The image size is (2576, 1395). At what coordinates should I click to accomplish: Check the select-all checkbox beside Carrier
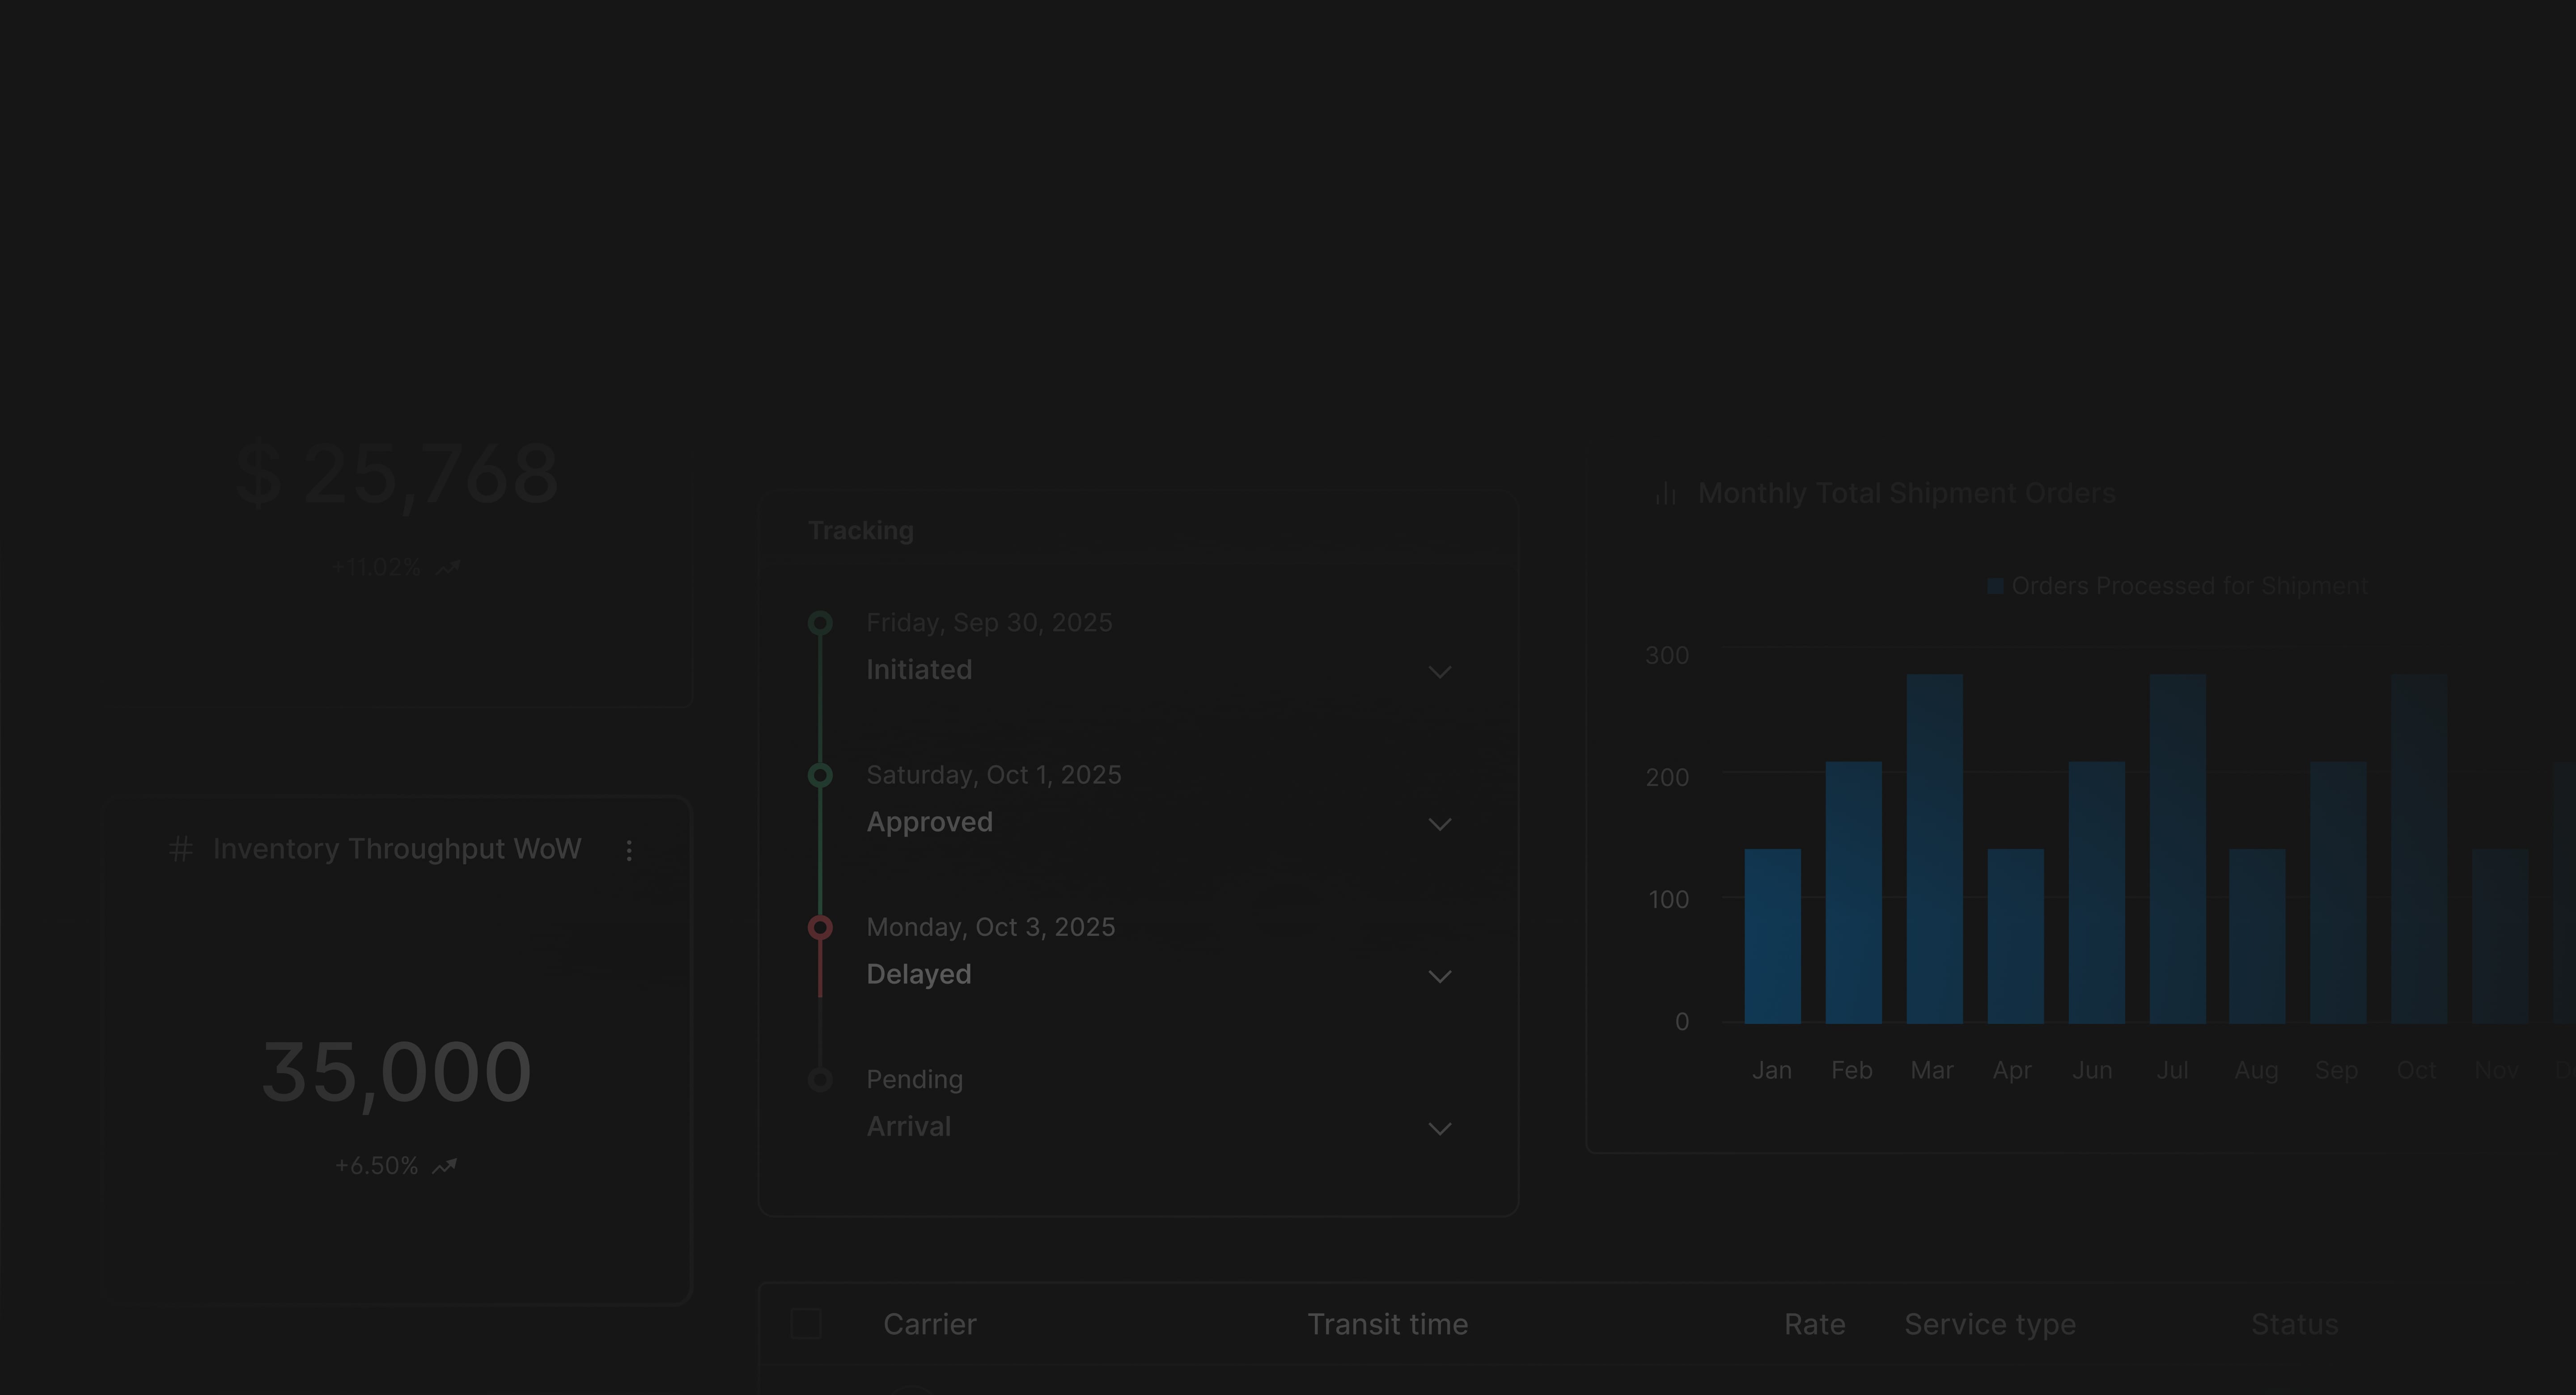(x=806, y=1324)
